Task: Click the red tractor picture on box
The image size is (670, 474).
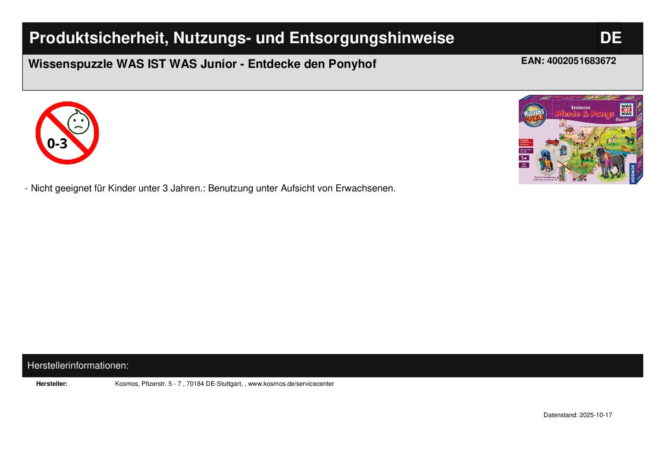Action: (x=553, y=142)
